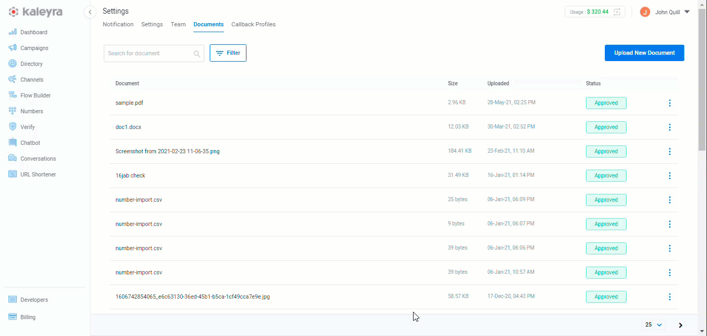Open the Flow Builder icon
Screen dimensions: 707x336
click(13, 95)
